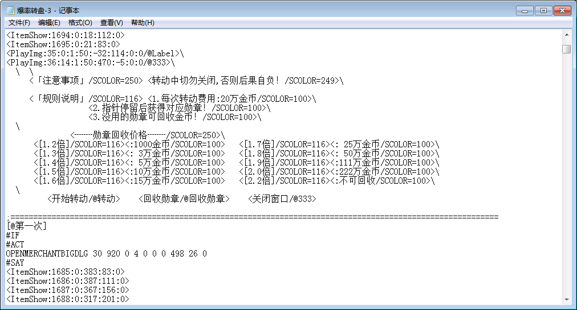Click the #SAY line in the text
The width and height of the screenshot is (577, 310).
click(x=15, y=263)
